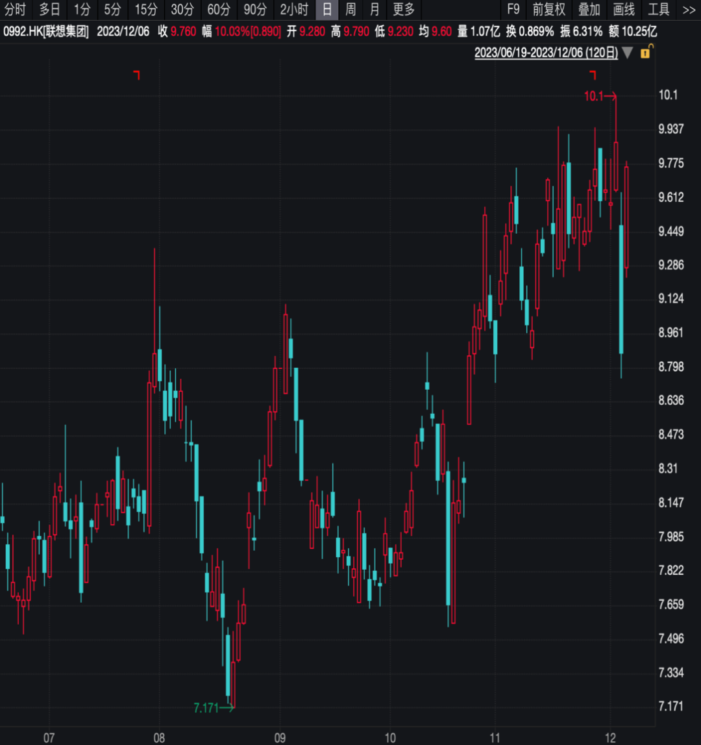Screen dimensions: 701x745
Task: Open the >> overflow toolbar arrow
Action: pyautogui.click(x=689, y=10)
